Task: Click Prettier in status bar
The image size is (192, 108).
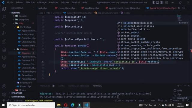Action: tap(175, 100)
